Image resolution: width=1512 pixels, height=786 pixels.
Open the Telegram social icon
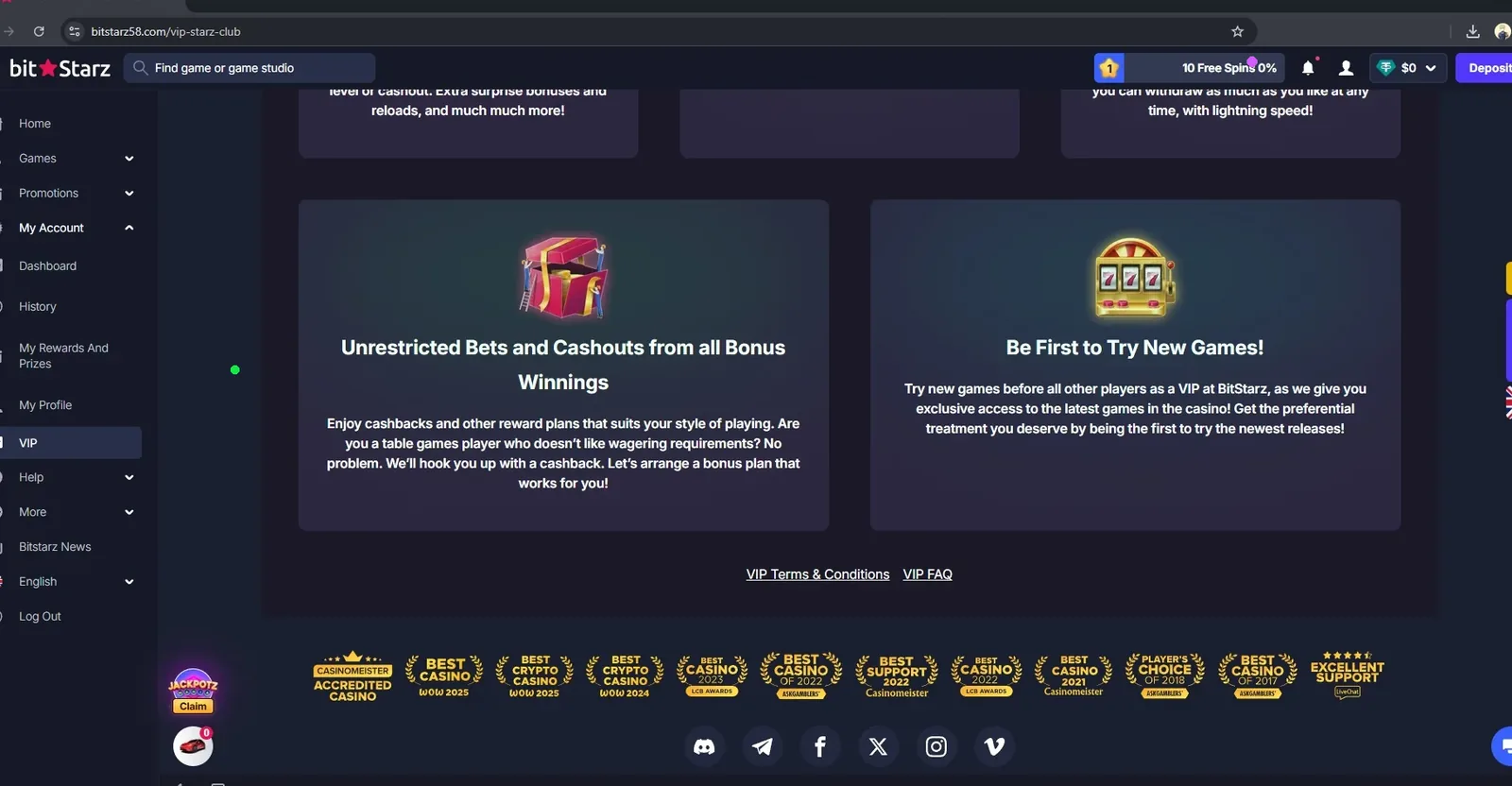pos(762,746)
